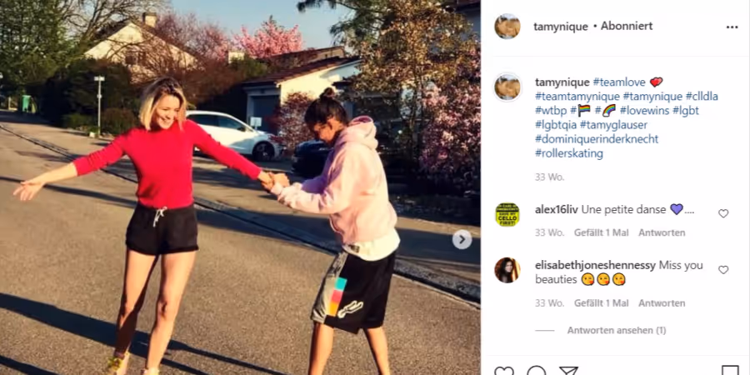Open the comment bubble icon

coord(536,371)
